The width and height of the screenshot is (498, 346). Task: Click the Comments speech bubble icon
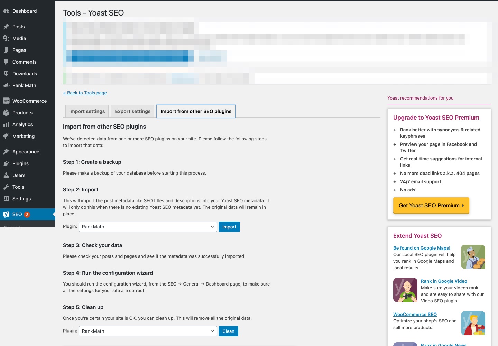6,62
